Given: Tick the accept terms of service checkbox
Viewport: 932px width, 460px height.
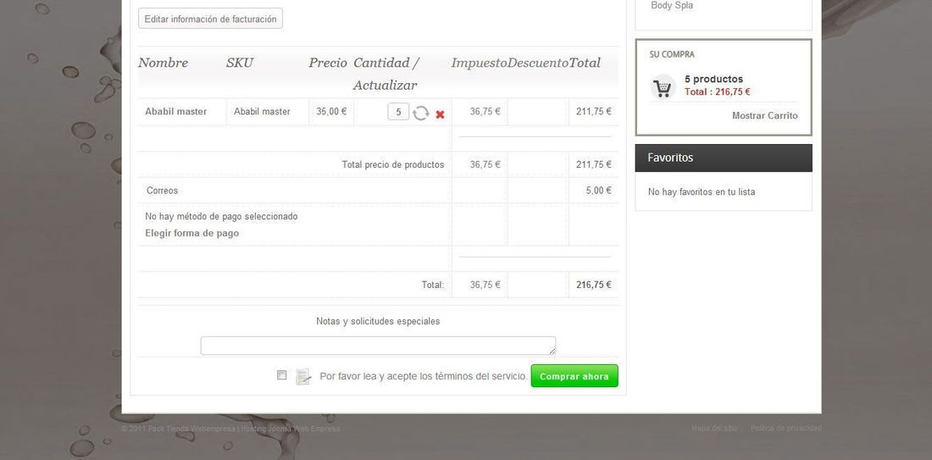Looking at the screenshot, I should (282, 375).
